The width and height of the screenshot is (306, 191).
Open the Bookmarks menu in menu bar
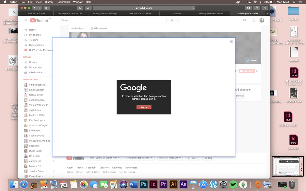click(x=63, y=2)
